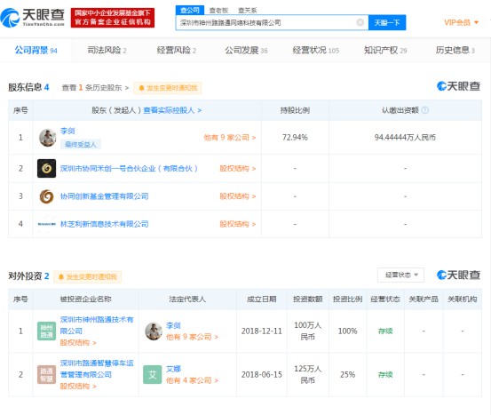
Task: Open 他有9家公司 link in shareholder row
Action: click(x=230, y=137)
